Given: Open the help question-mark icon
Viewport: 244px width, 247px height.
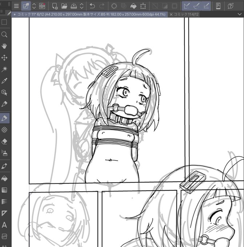Looking at the screenshot, I should tap(231, 6).
